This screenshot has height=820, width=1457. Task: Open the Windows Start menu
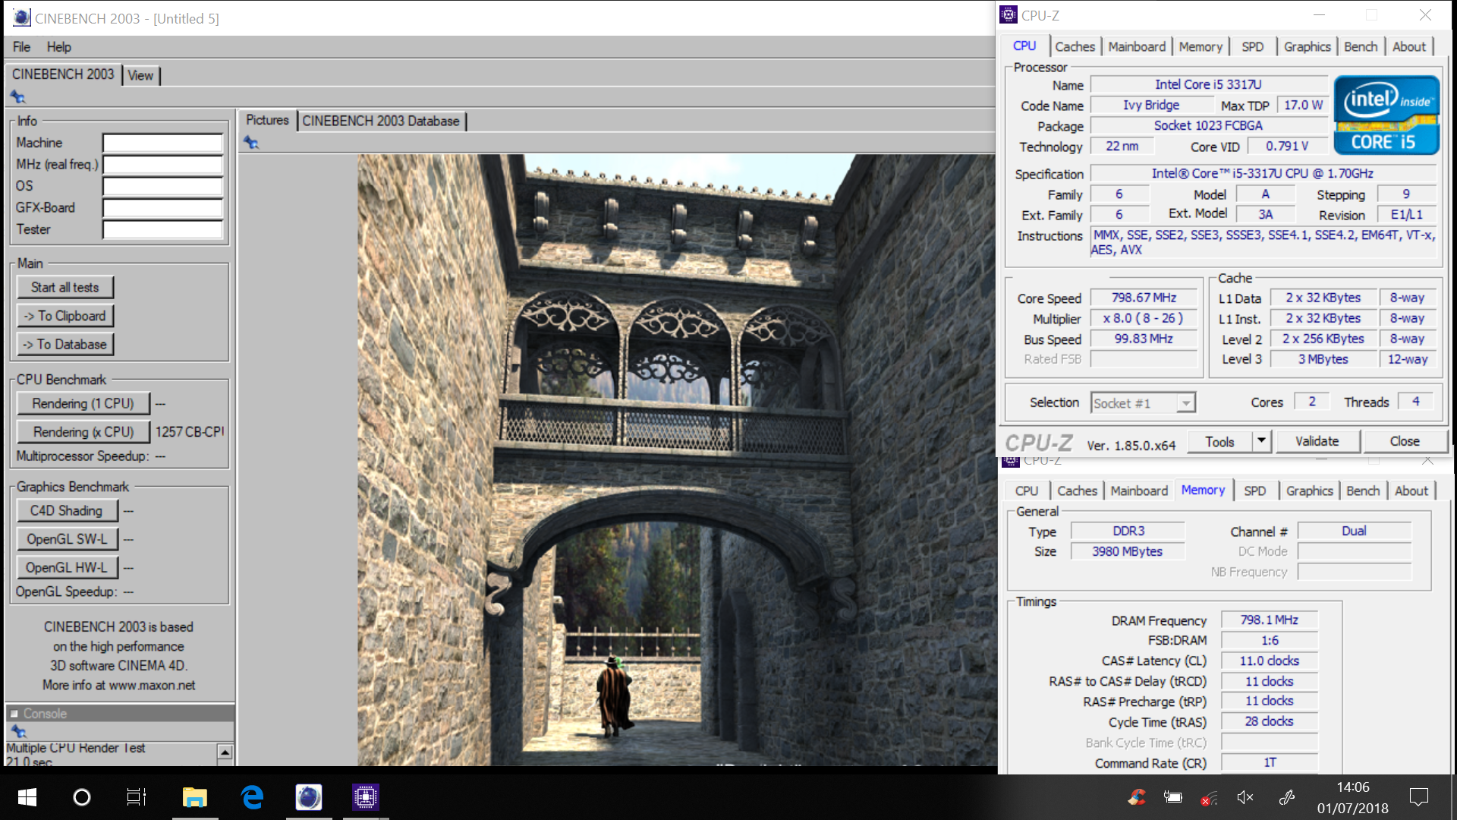[x=27, y=797]
